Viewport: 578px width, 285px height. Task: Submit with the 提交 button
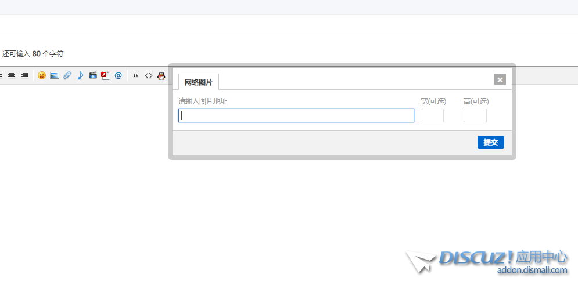point(491,142)
